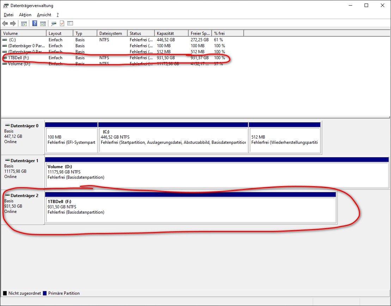Select the Volume (D:) list row
The image size is (391, 306).
122,64
